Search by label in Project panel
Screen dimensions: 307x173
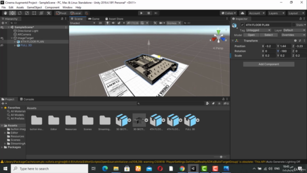tap(213, 103)
